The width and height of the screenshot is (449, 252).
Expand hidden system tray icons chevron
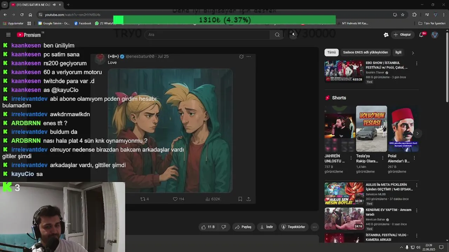pos(402,247)
